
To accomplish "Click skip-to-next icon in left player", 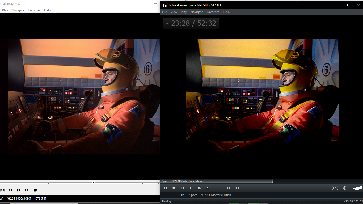I will [27, 190].
